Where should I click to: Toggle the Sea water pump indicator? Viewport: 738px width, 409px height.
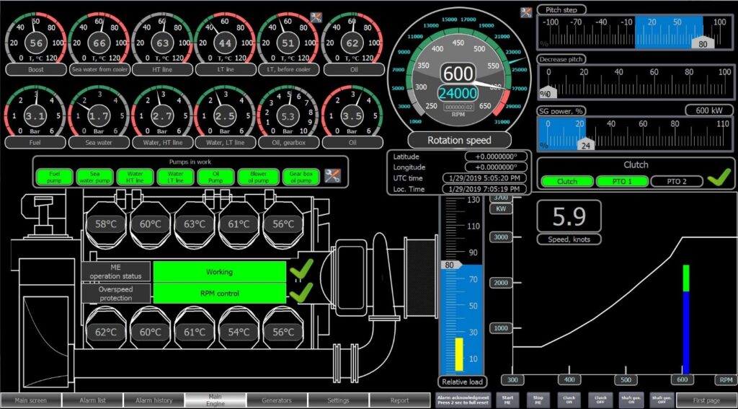(94, 177)
